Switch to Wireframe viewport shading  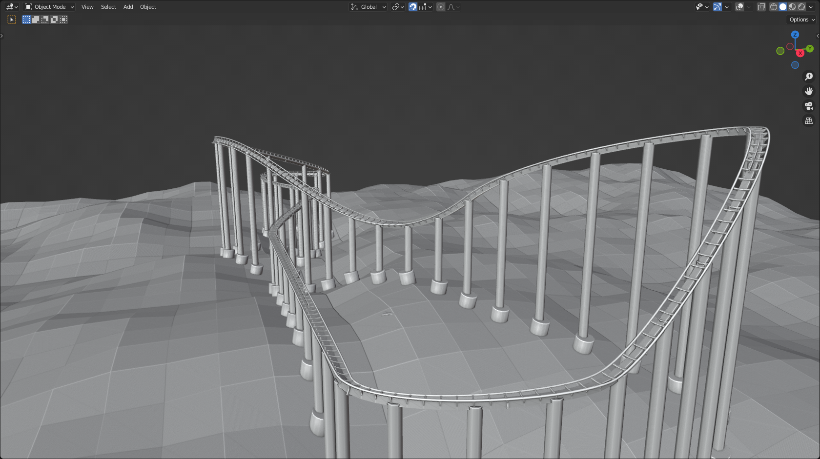click(x=774, y=7)
